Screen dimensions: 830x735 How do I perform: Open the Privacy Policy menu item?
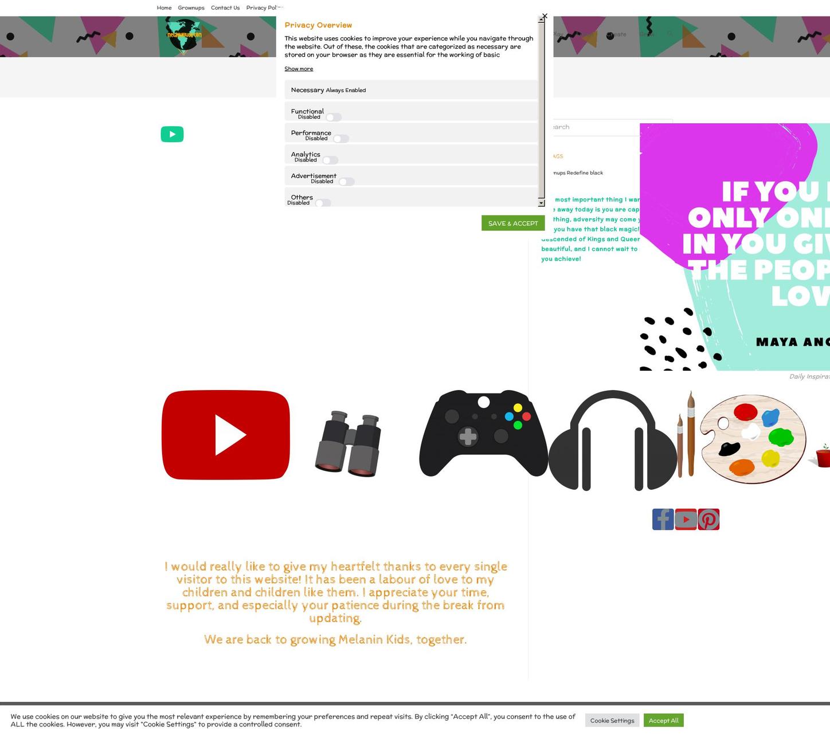[x=264, y=8]
